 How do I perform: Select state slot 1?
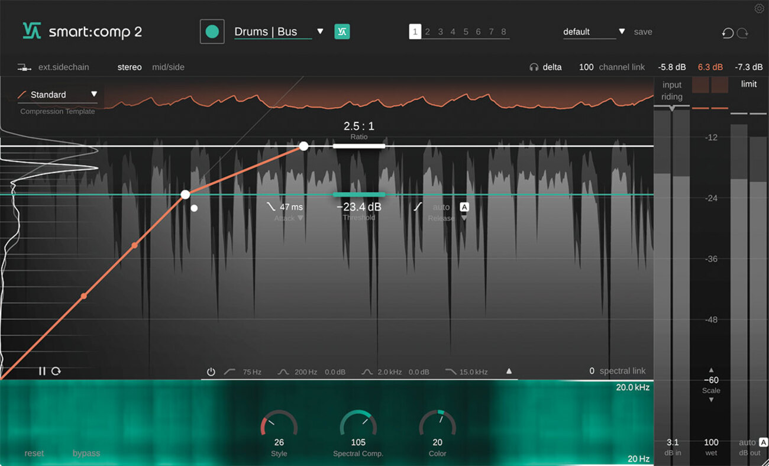click(x=415, y=32)
